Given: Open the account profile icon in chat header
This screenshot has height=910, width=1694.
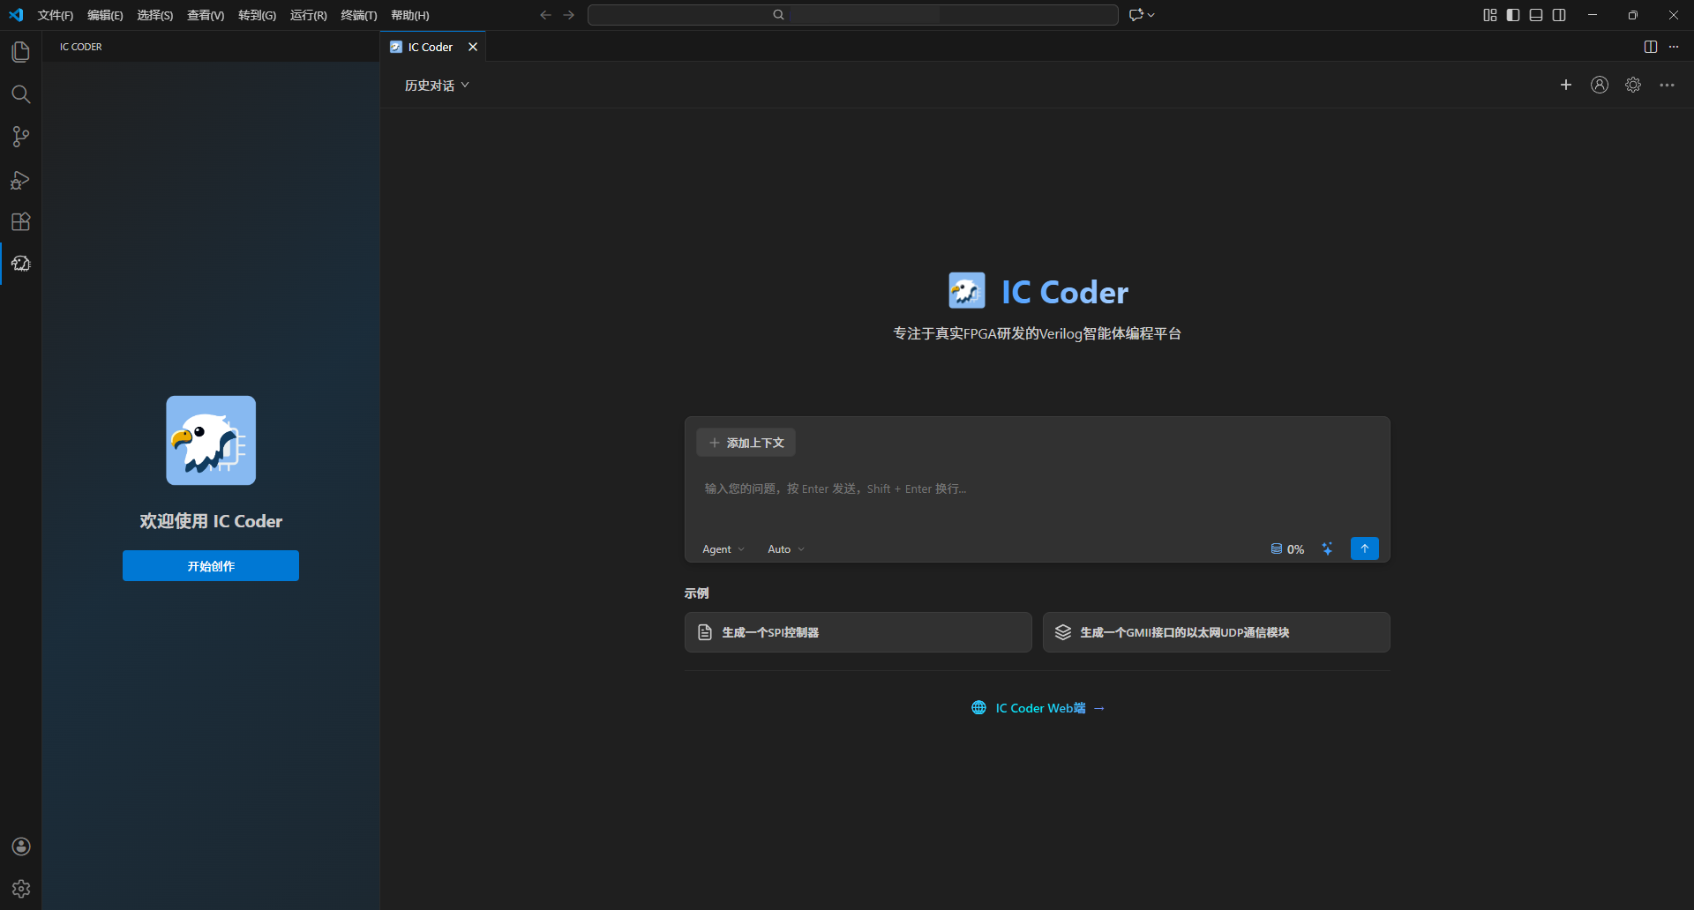Looking at the screenshot, I should (1600, 85).
